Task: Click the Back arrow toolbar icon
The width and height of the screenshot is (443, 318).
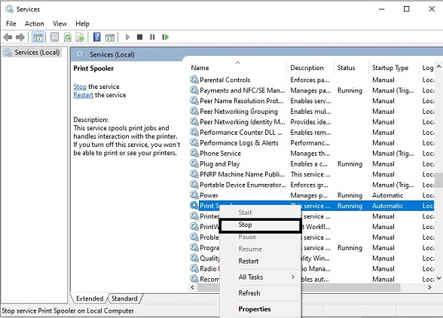Action: [8, 37]
